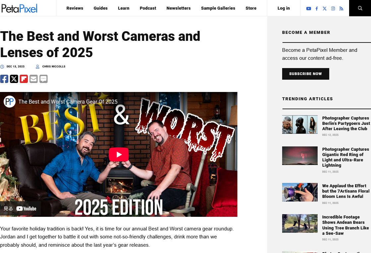Click the Instagram icon in header
The image size is (371, 253).
[333, 9]
